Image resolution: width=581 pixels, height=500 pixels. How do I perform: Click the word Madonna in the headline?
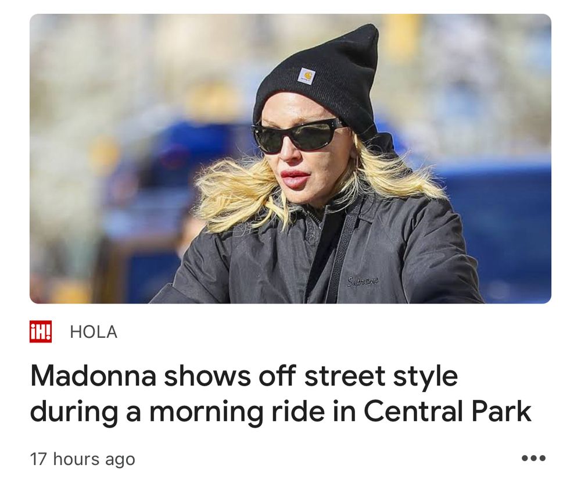(94, 376)
